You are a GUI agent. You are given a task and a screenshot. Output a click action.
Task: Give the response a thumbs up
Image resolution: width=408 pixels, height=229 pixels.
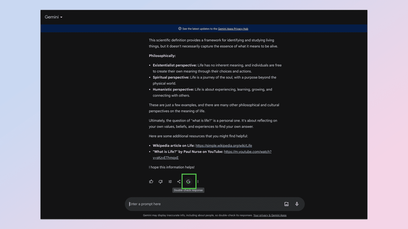click(151, 181)
